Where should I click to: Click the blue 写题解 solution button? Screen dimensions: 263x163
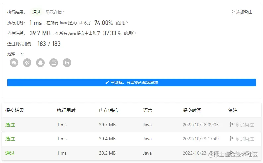[132, 82]
